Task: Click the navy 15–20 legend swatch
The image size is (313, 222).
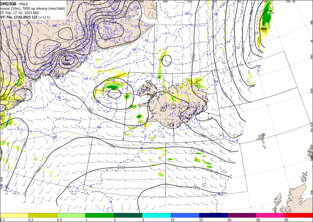Action: [x=213, y=215]
